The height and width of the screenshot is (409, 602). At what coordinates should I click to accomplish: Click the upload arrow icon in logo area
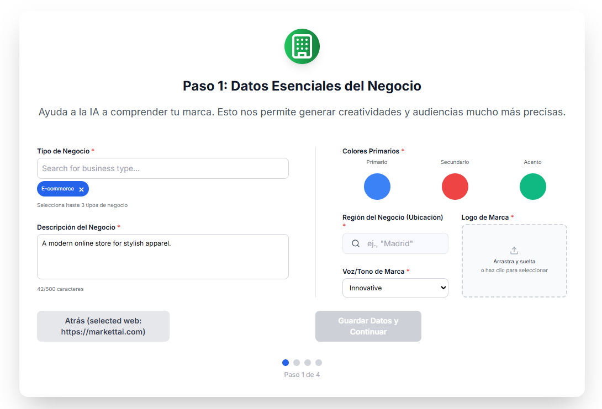click(x=514, y=251)
